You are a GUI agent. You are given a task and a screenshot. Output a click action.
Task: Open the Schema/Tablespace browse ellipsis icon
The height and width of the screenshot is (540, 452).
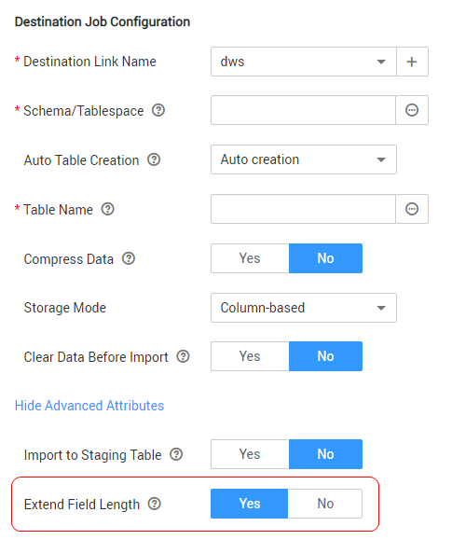(x=412, y=110)
